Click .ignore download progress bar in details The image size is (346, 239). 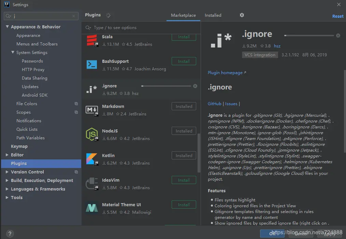pyautogui.click(x=309, y=36)
